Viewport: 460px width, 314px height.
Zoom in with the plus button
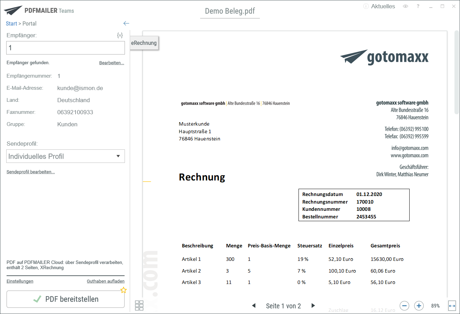(x=419, y=306)
